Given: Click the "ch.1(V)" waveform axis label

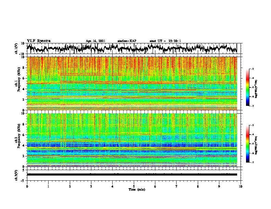Looking at the screenshot, I should (x=16, y=48).
